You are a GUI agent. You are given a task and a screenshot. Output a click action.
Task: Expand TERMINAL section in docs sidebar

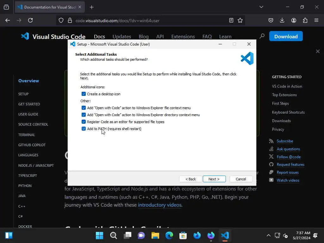pos(27,135)
